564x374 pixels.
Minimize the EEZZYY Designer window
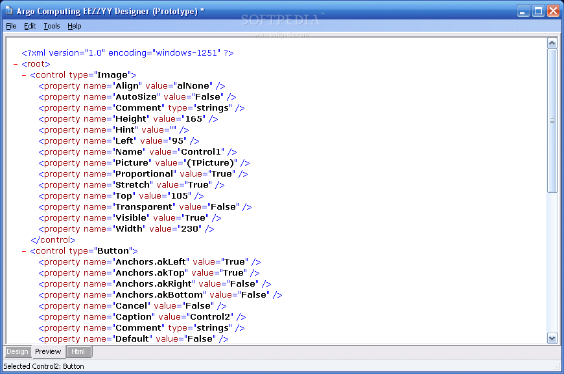point(523,11)
